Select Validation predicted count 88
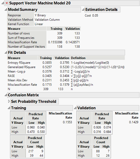This screenshot has height=159, width=140. (x=98, y=151)
